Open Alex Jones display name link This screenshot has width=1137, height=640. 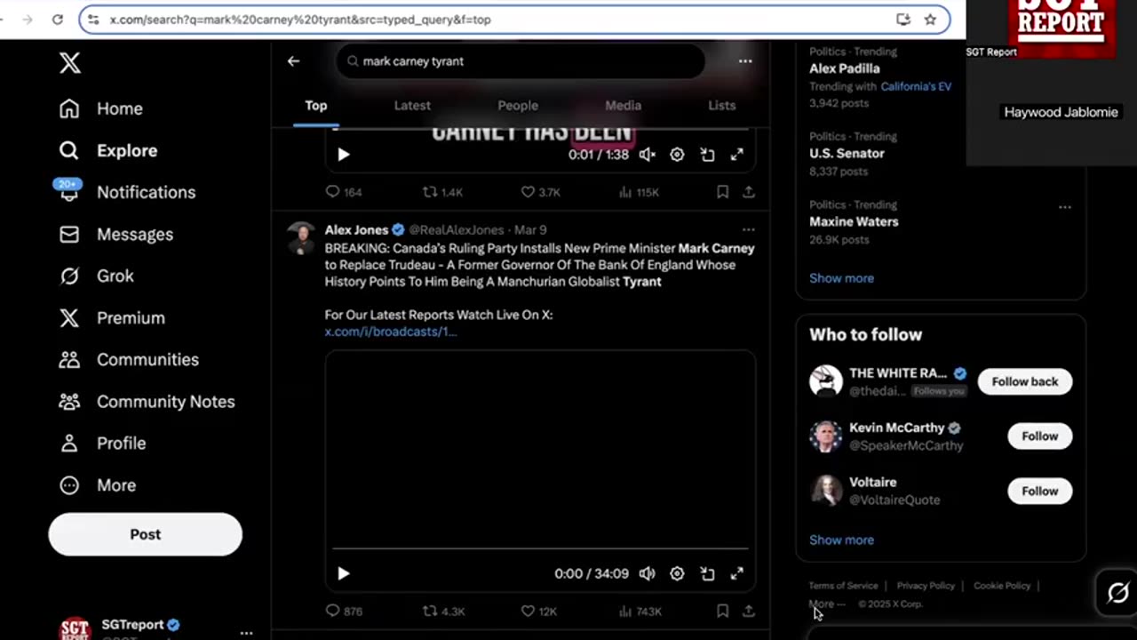click(x=356, y=230)
